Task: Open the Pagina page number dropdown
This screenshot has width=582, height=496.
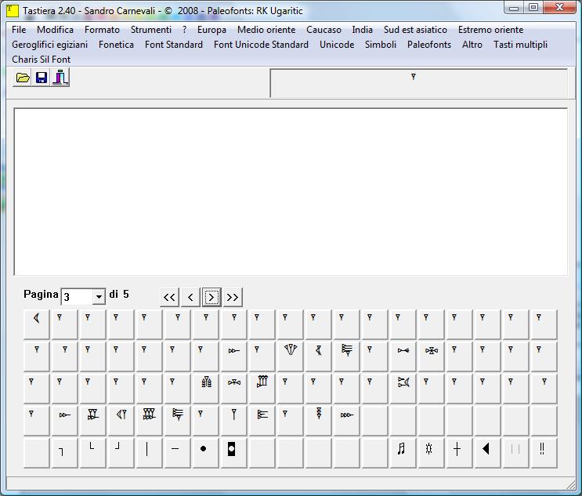Action: pos(99,297)
